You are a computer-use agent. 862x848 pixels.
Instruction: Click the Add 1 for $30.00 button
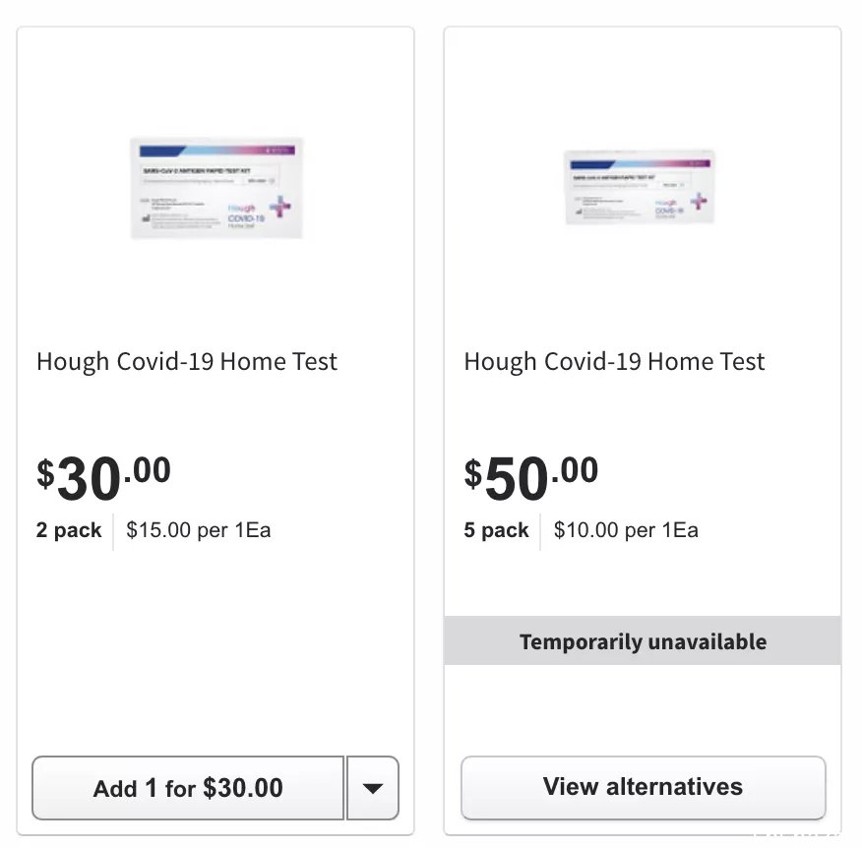(188, 788)
